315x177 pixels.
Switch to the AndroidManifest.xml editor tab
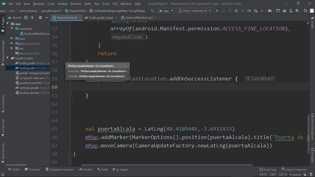139,18
